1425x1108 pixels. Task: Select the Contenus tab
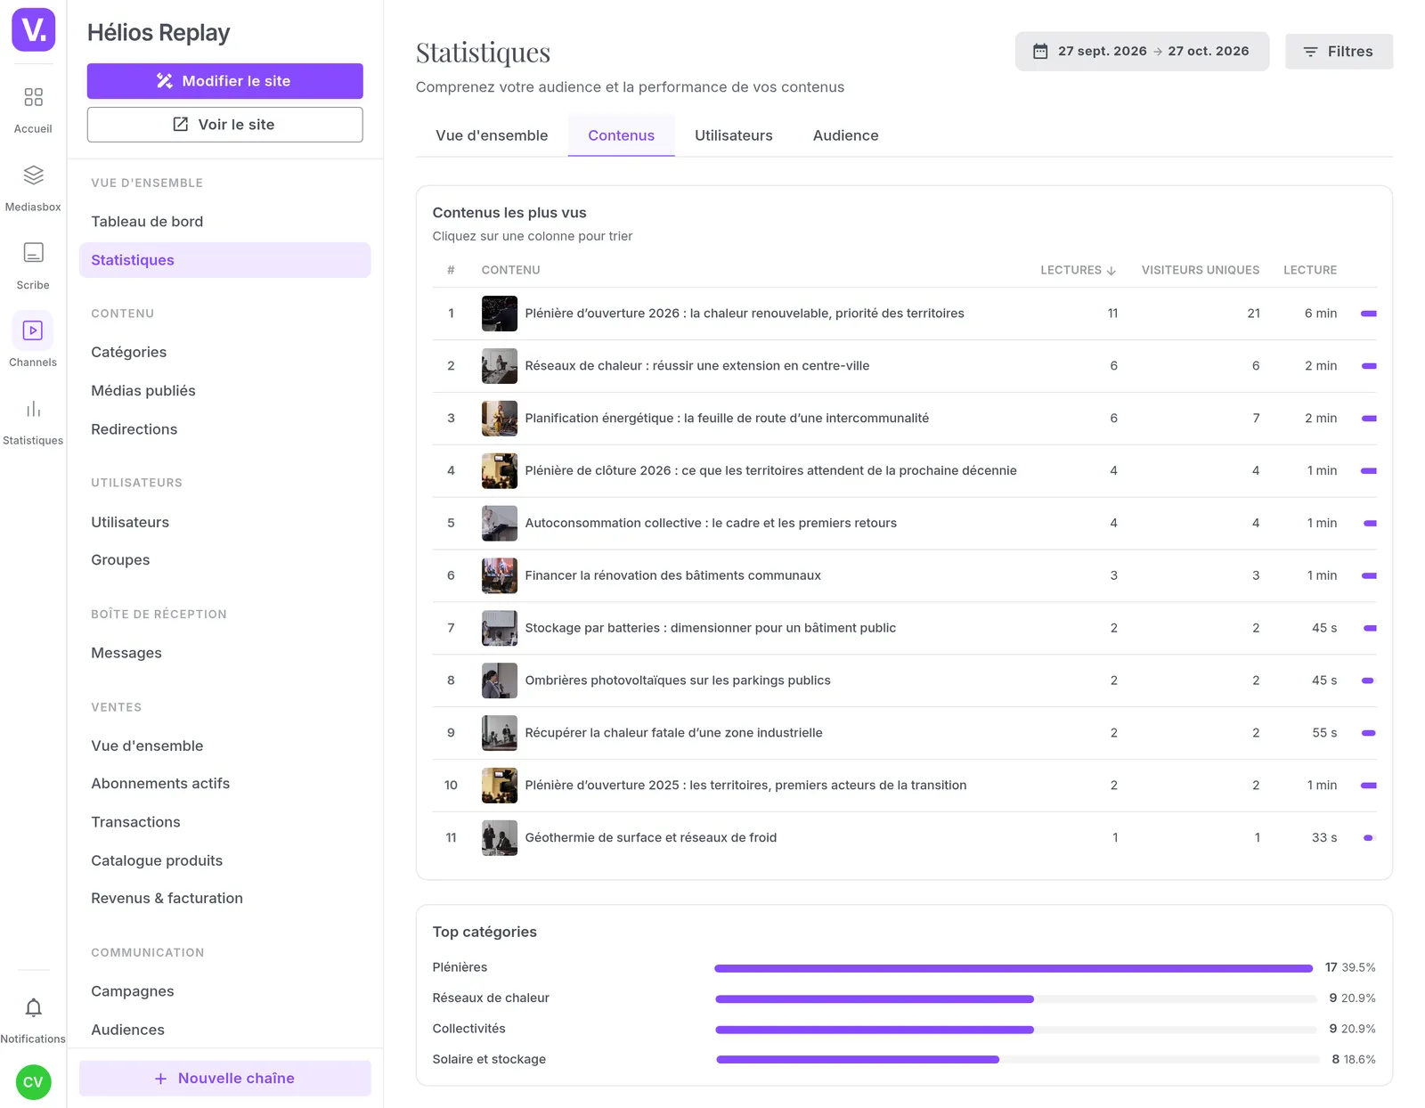(x=621, y=135)
